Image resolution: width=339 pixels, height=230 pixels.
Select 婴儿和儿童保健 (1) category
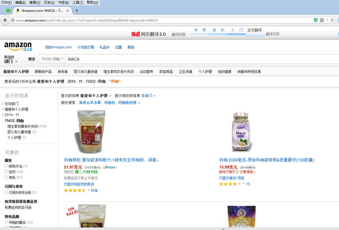point(21,132)
